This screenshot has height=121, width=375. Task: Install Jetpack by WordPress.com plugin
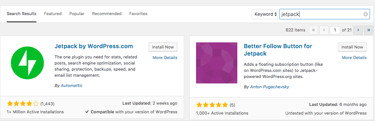point(163,47)
